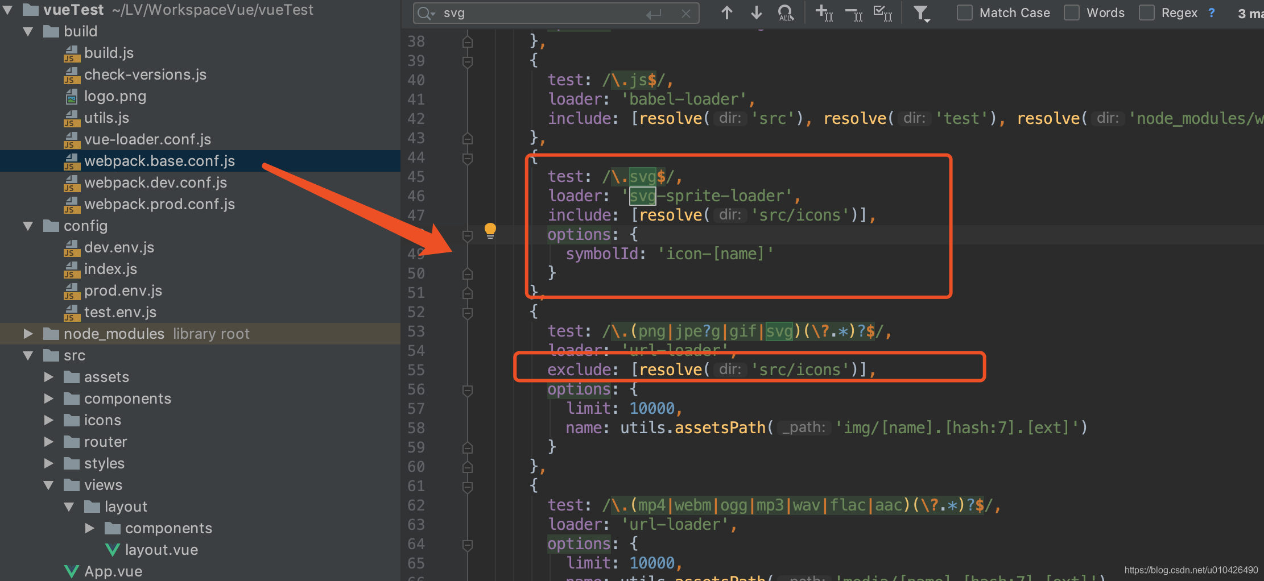Click the image file icon beside logo.png
The image size is (1264, 581).
[72, 96]
